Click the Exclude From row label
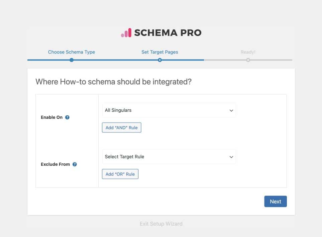The height and width of the screenshot is (237, 322). coord(55,164)
